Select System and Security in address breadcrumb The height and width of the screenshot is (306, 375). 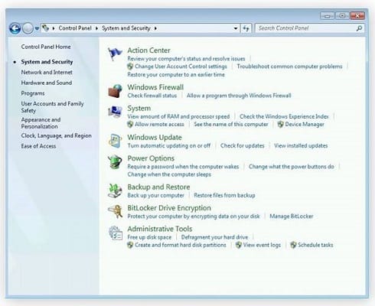[x=126, y=28]
